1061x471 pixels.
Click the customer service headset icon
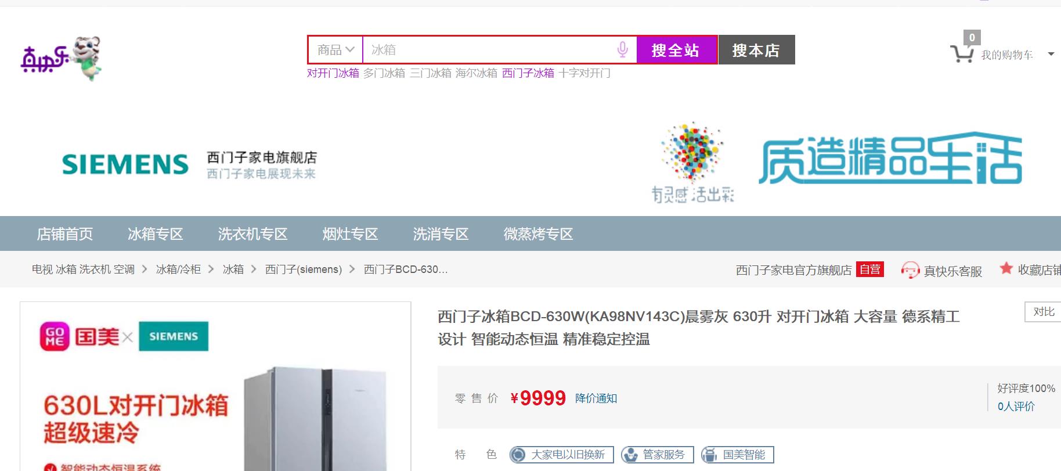point(910,270)
